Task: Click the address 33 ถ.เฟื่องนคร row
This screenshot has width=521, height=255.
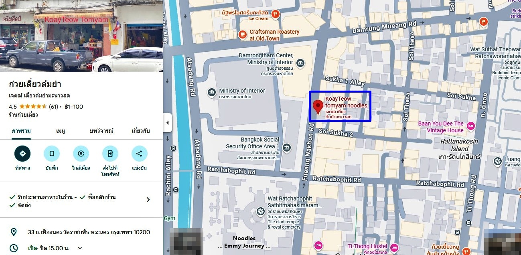Action: (81, 232)
